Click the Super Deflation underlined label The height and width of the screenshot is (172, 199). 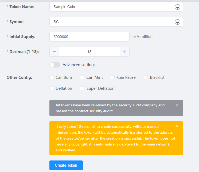click(100, 88)
